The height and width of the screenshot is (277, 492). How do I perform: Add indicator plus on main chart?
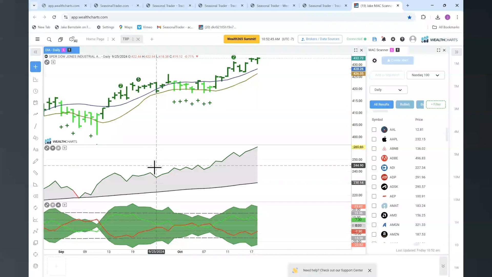[x=53, y=62]
